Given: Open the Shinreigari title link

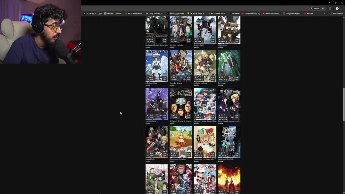Looking at the screenshot, I should tap(222, 83).
